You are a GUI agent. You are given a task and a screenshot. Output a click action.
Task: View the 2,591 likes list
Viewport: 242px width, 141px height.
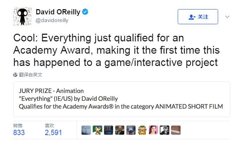pyautogui.click(x=53, y=130)
